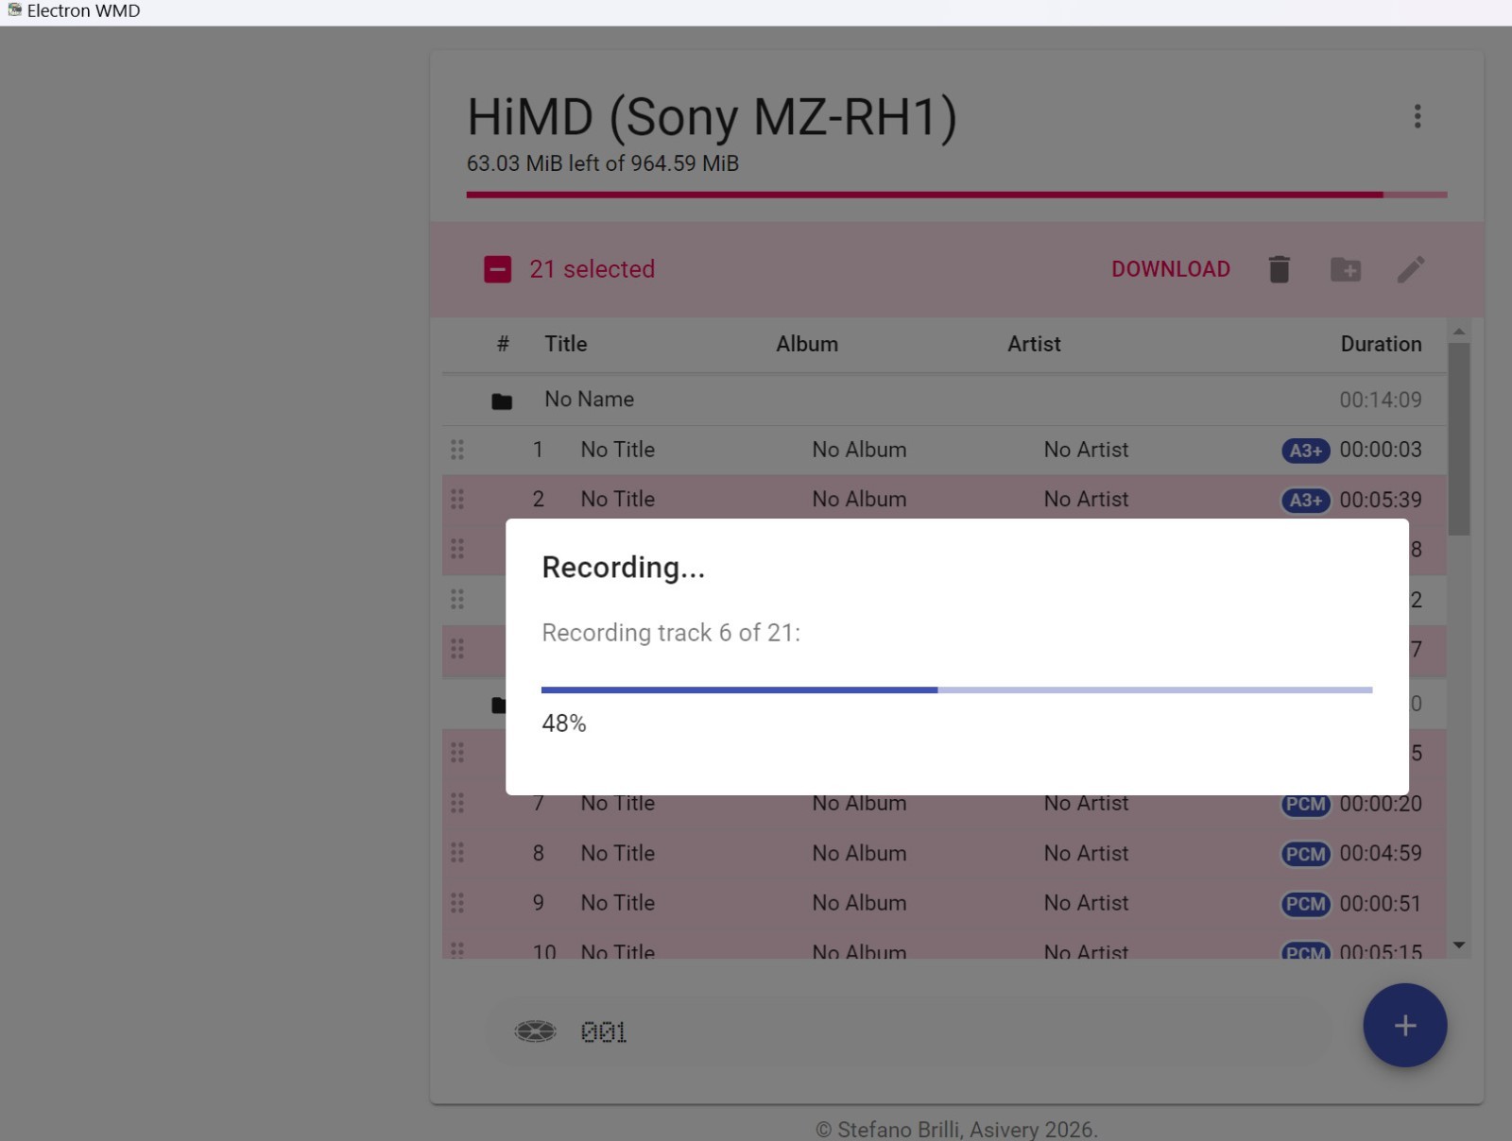
Task: Click duration 00:00:03 on track 1
Action: coord(1381,450)
